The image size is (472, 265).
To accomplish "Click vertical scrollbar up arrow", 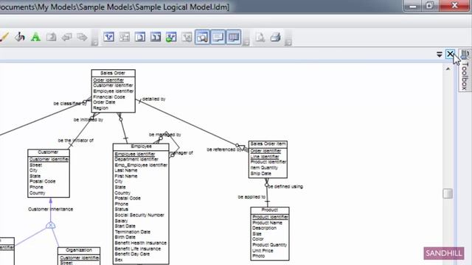I will coord(448,68).
